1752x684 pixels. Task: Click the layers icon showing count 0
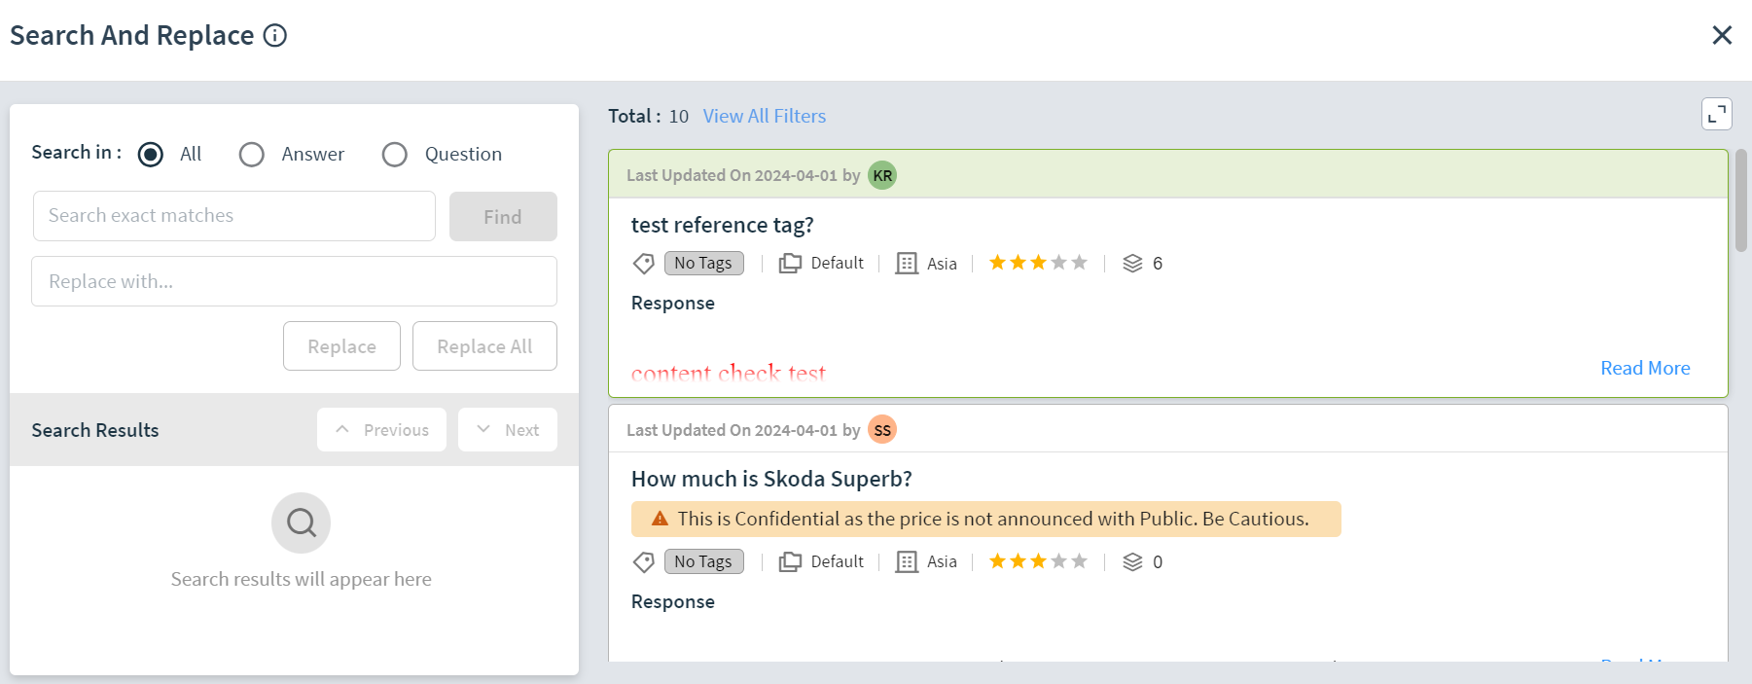[1132, 562]
